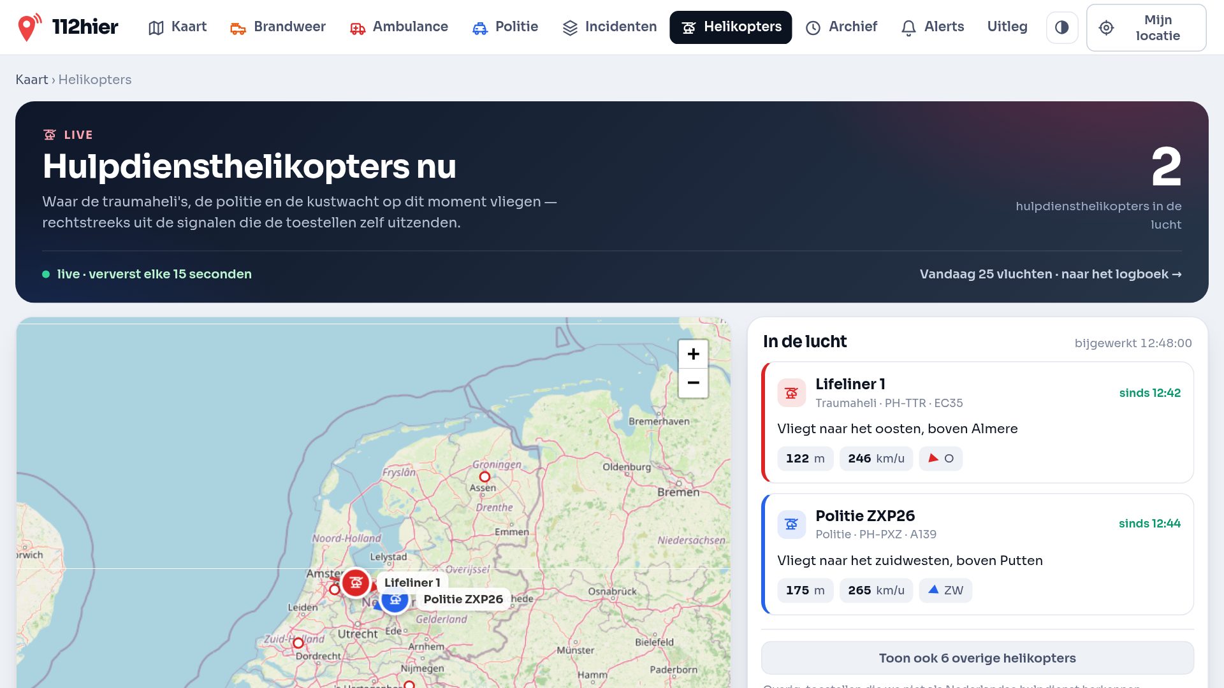This screenshot has width=1224, height=688.
Task: Open the Politie tab
Action: click(x=505, y=27)
